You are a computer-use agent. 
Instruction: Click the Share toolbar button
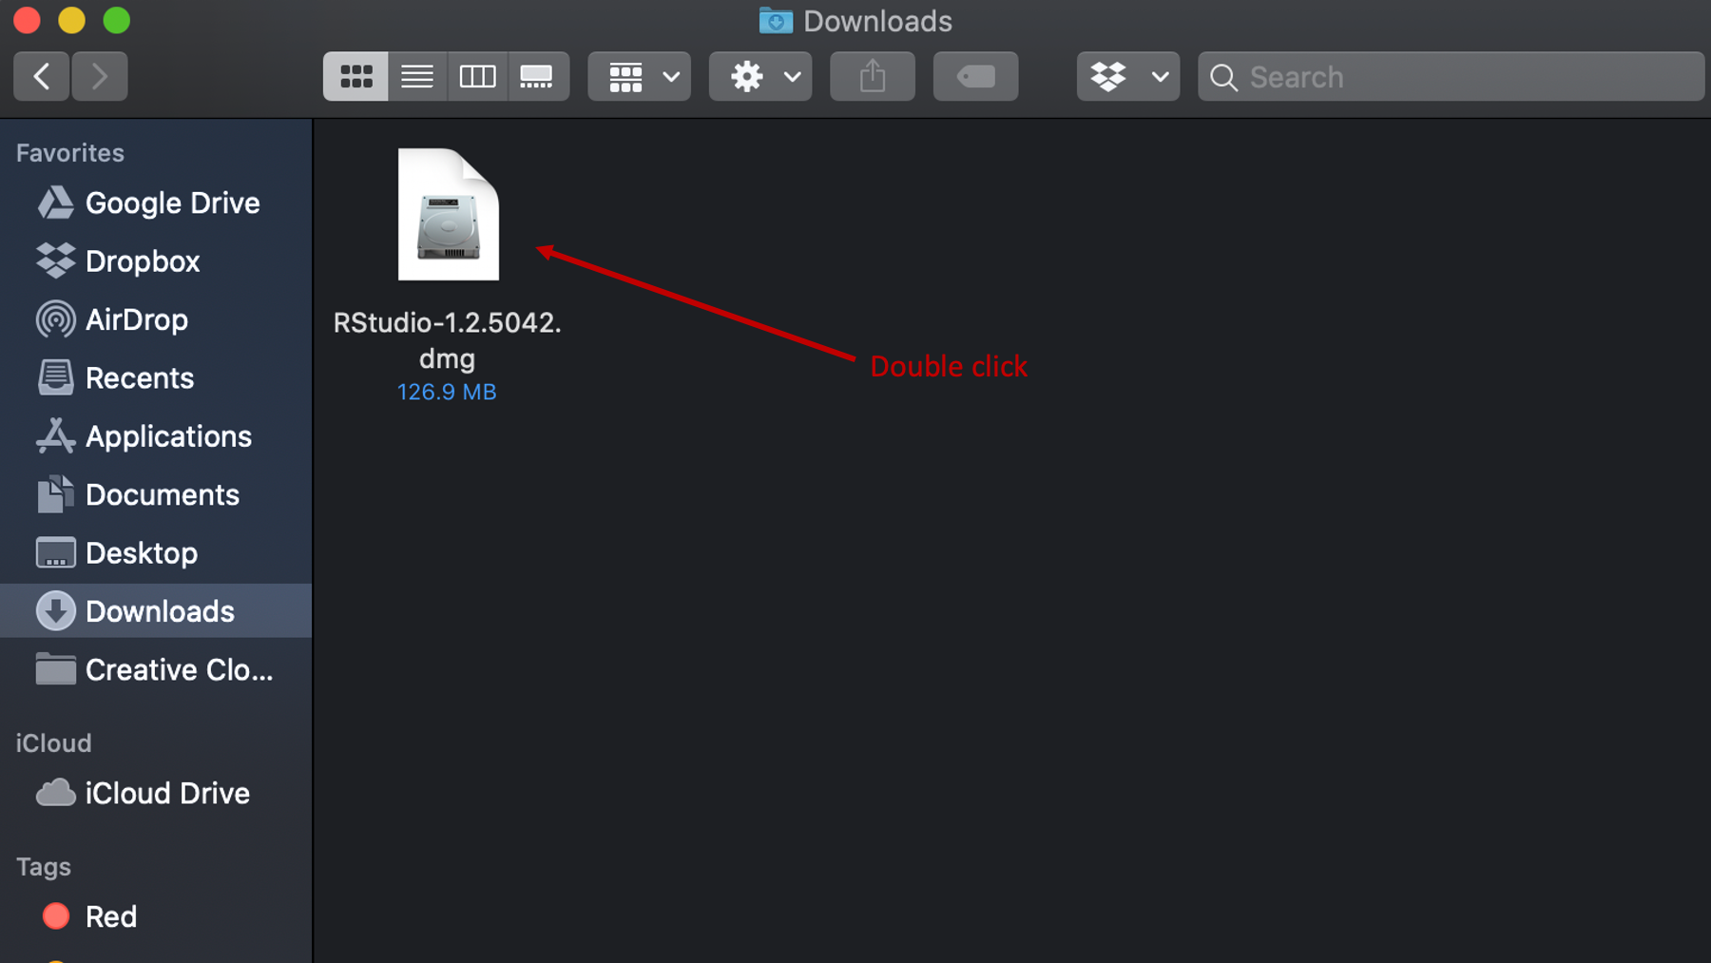click(873, 76)
